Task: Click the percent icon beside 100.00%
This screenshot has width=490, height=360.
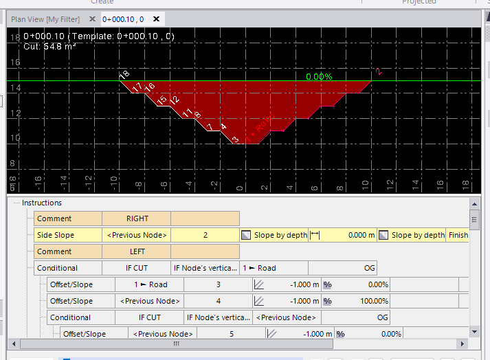Action: (x=328, y=301)
